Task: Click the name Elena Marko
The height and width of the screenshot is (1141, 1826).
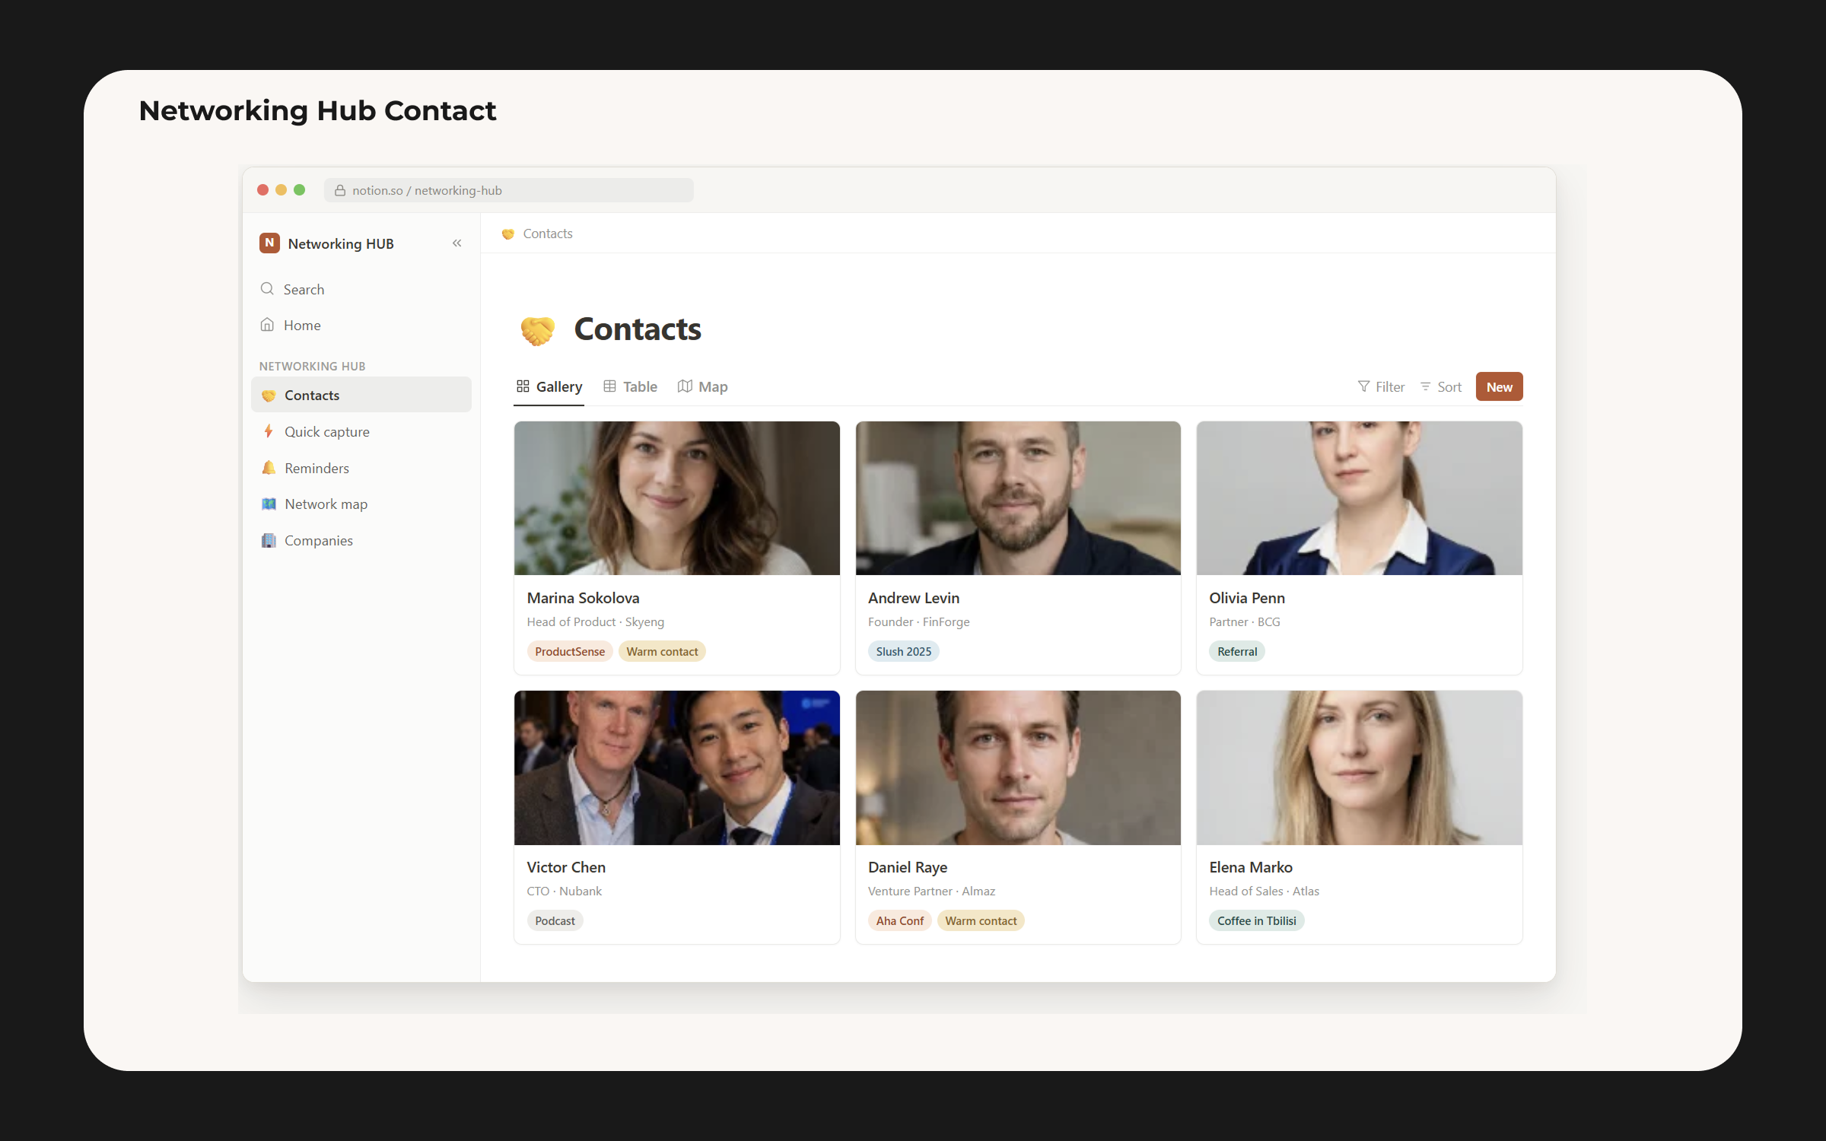Action: click(1250, 867)
